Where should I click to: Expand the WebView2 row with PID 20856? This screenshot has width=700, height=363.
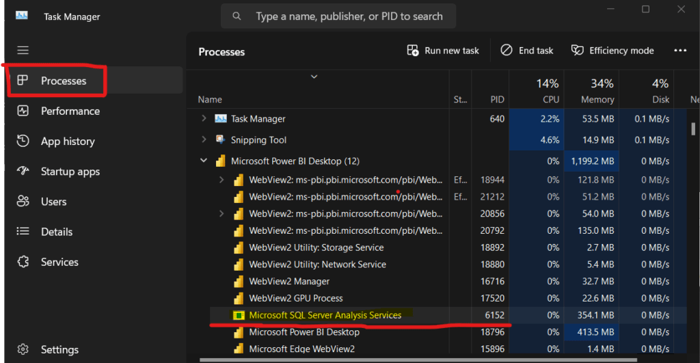point(221,213)
